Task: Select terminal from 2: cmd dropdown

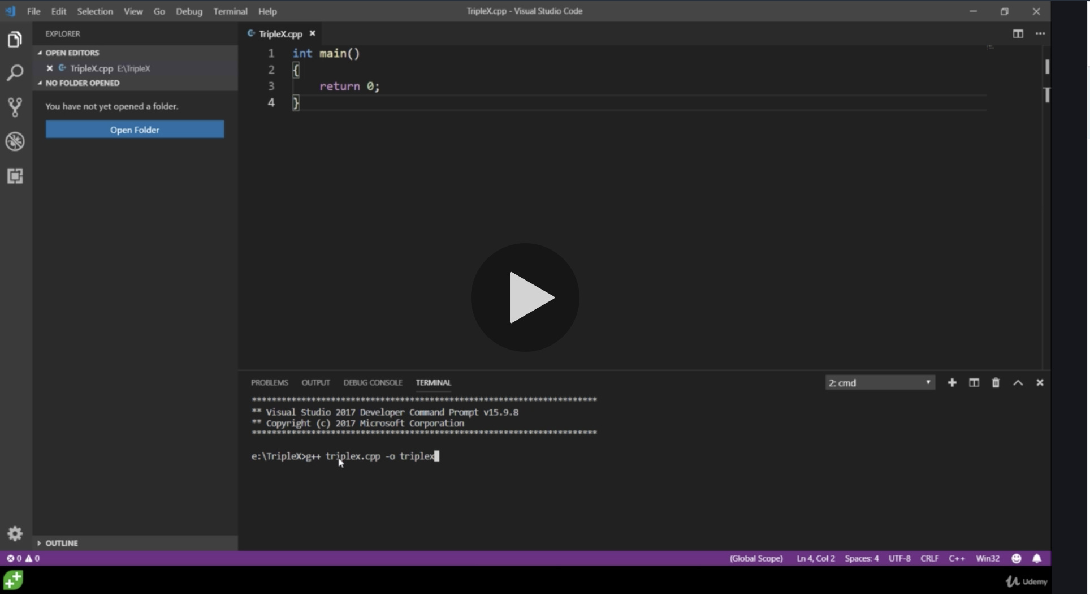Action: [x=880, y=383]
